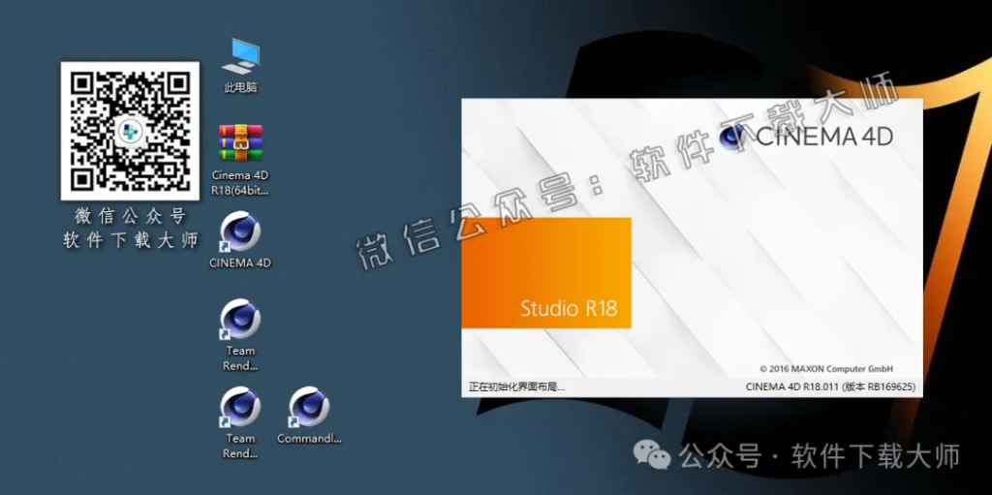Click the CINEMA 4D logo on splash screen
The image size is (992, 495).
point(806,136)
